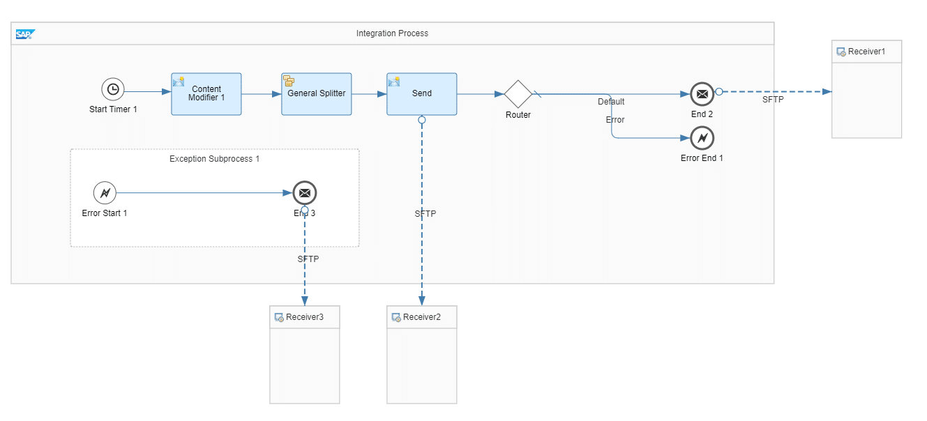Click the Integration Process title header
This screenshot has height=421, width=927.
[392, 33]
